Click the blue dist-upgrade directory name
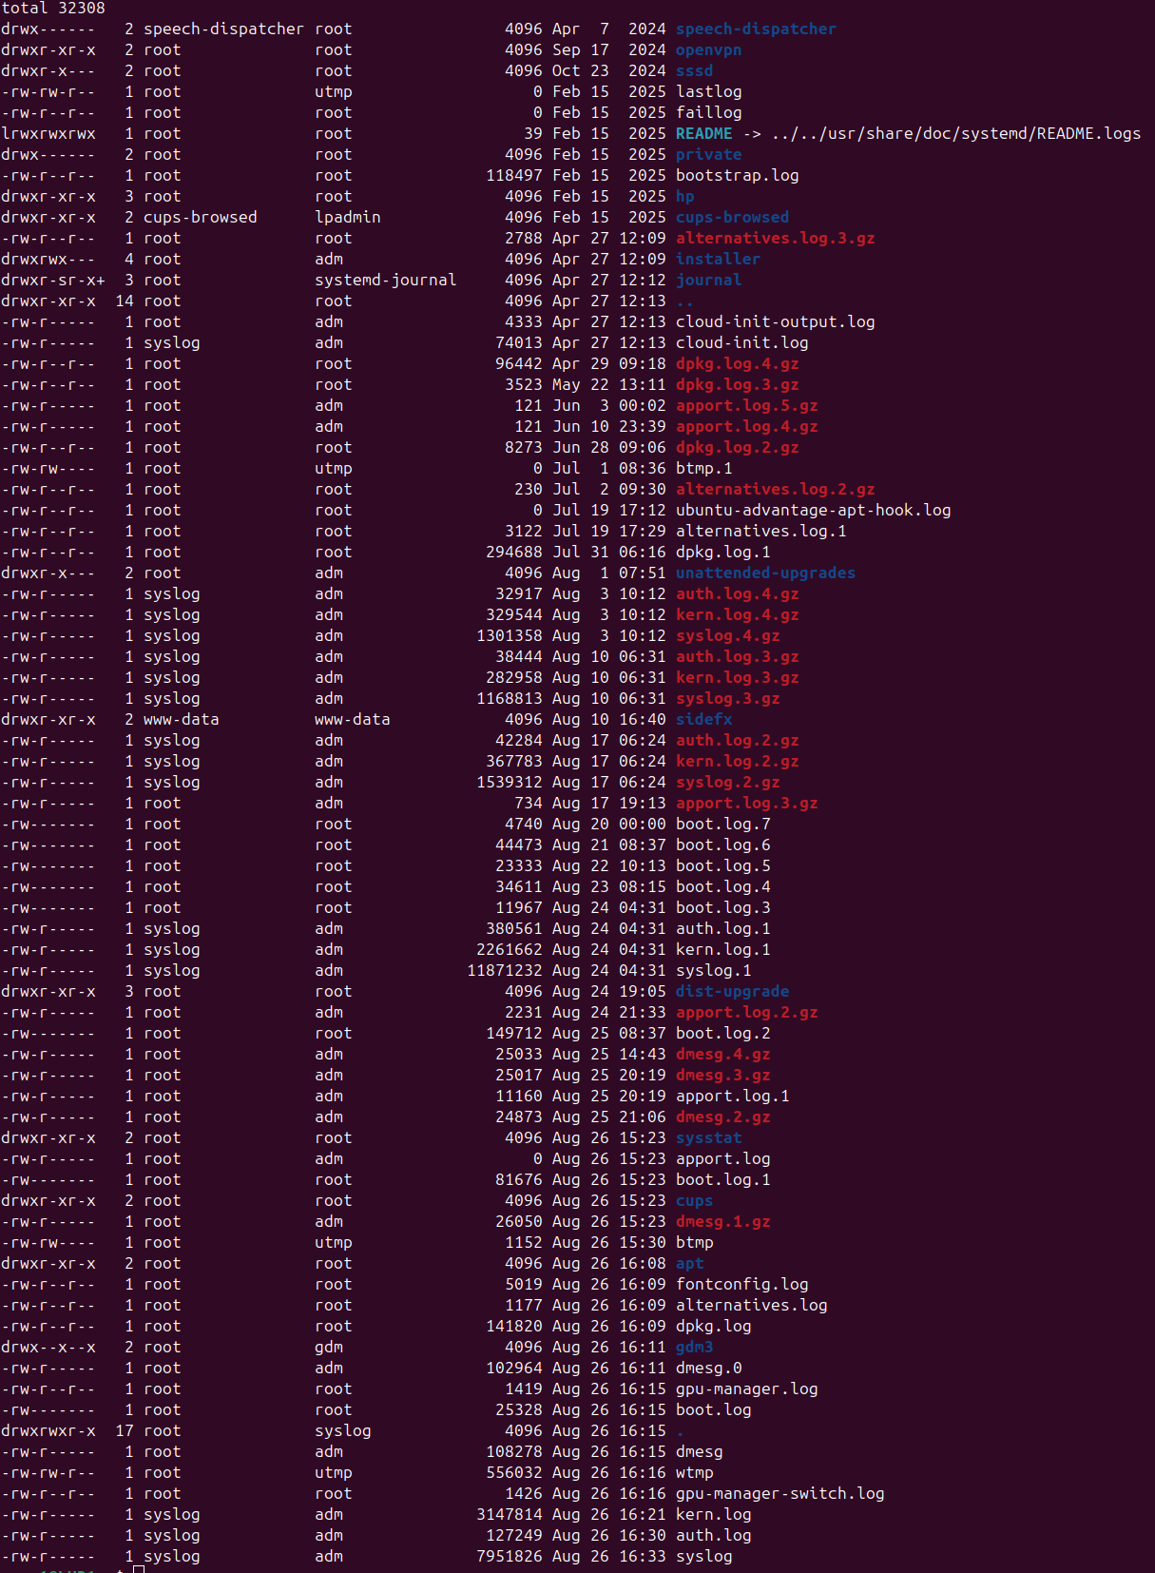Screen dimensions: 1155x1573 point(732,992)
